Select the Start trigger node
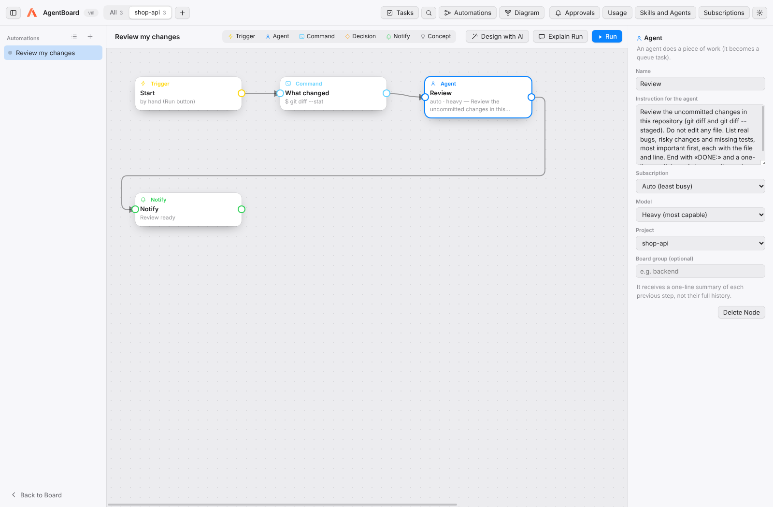This screenshot has height=507, width=773. click(188, 93)
